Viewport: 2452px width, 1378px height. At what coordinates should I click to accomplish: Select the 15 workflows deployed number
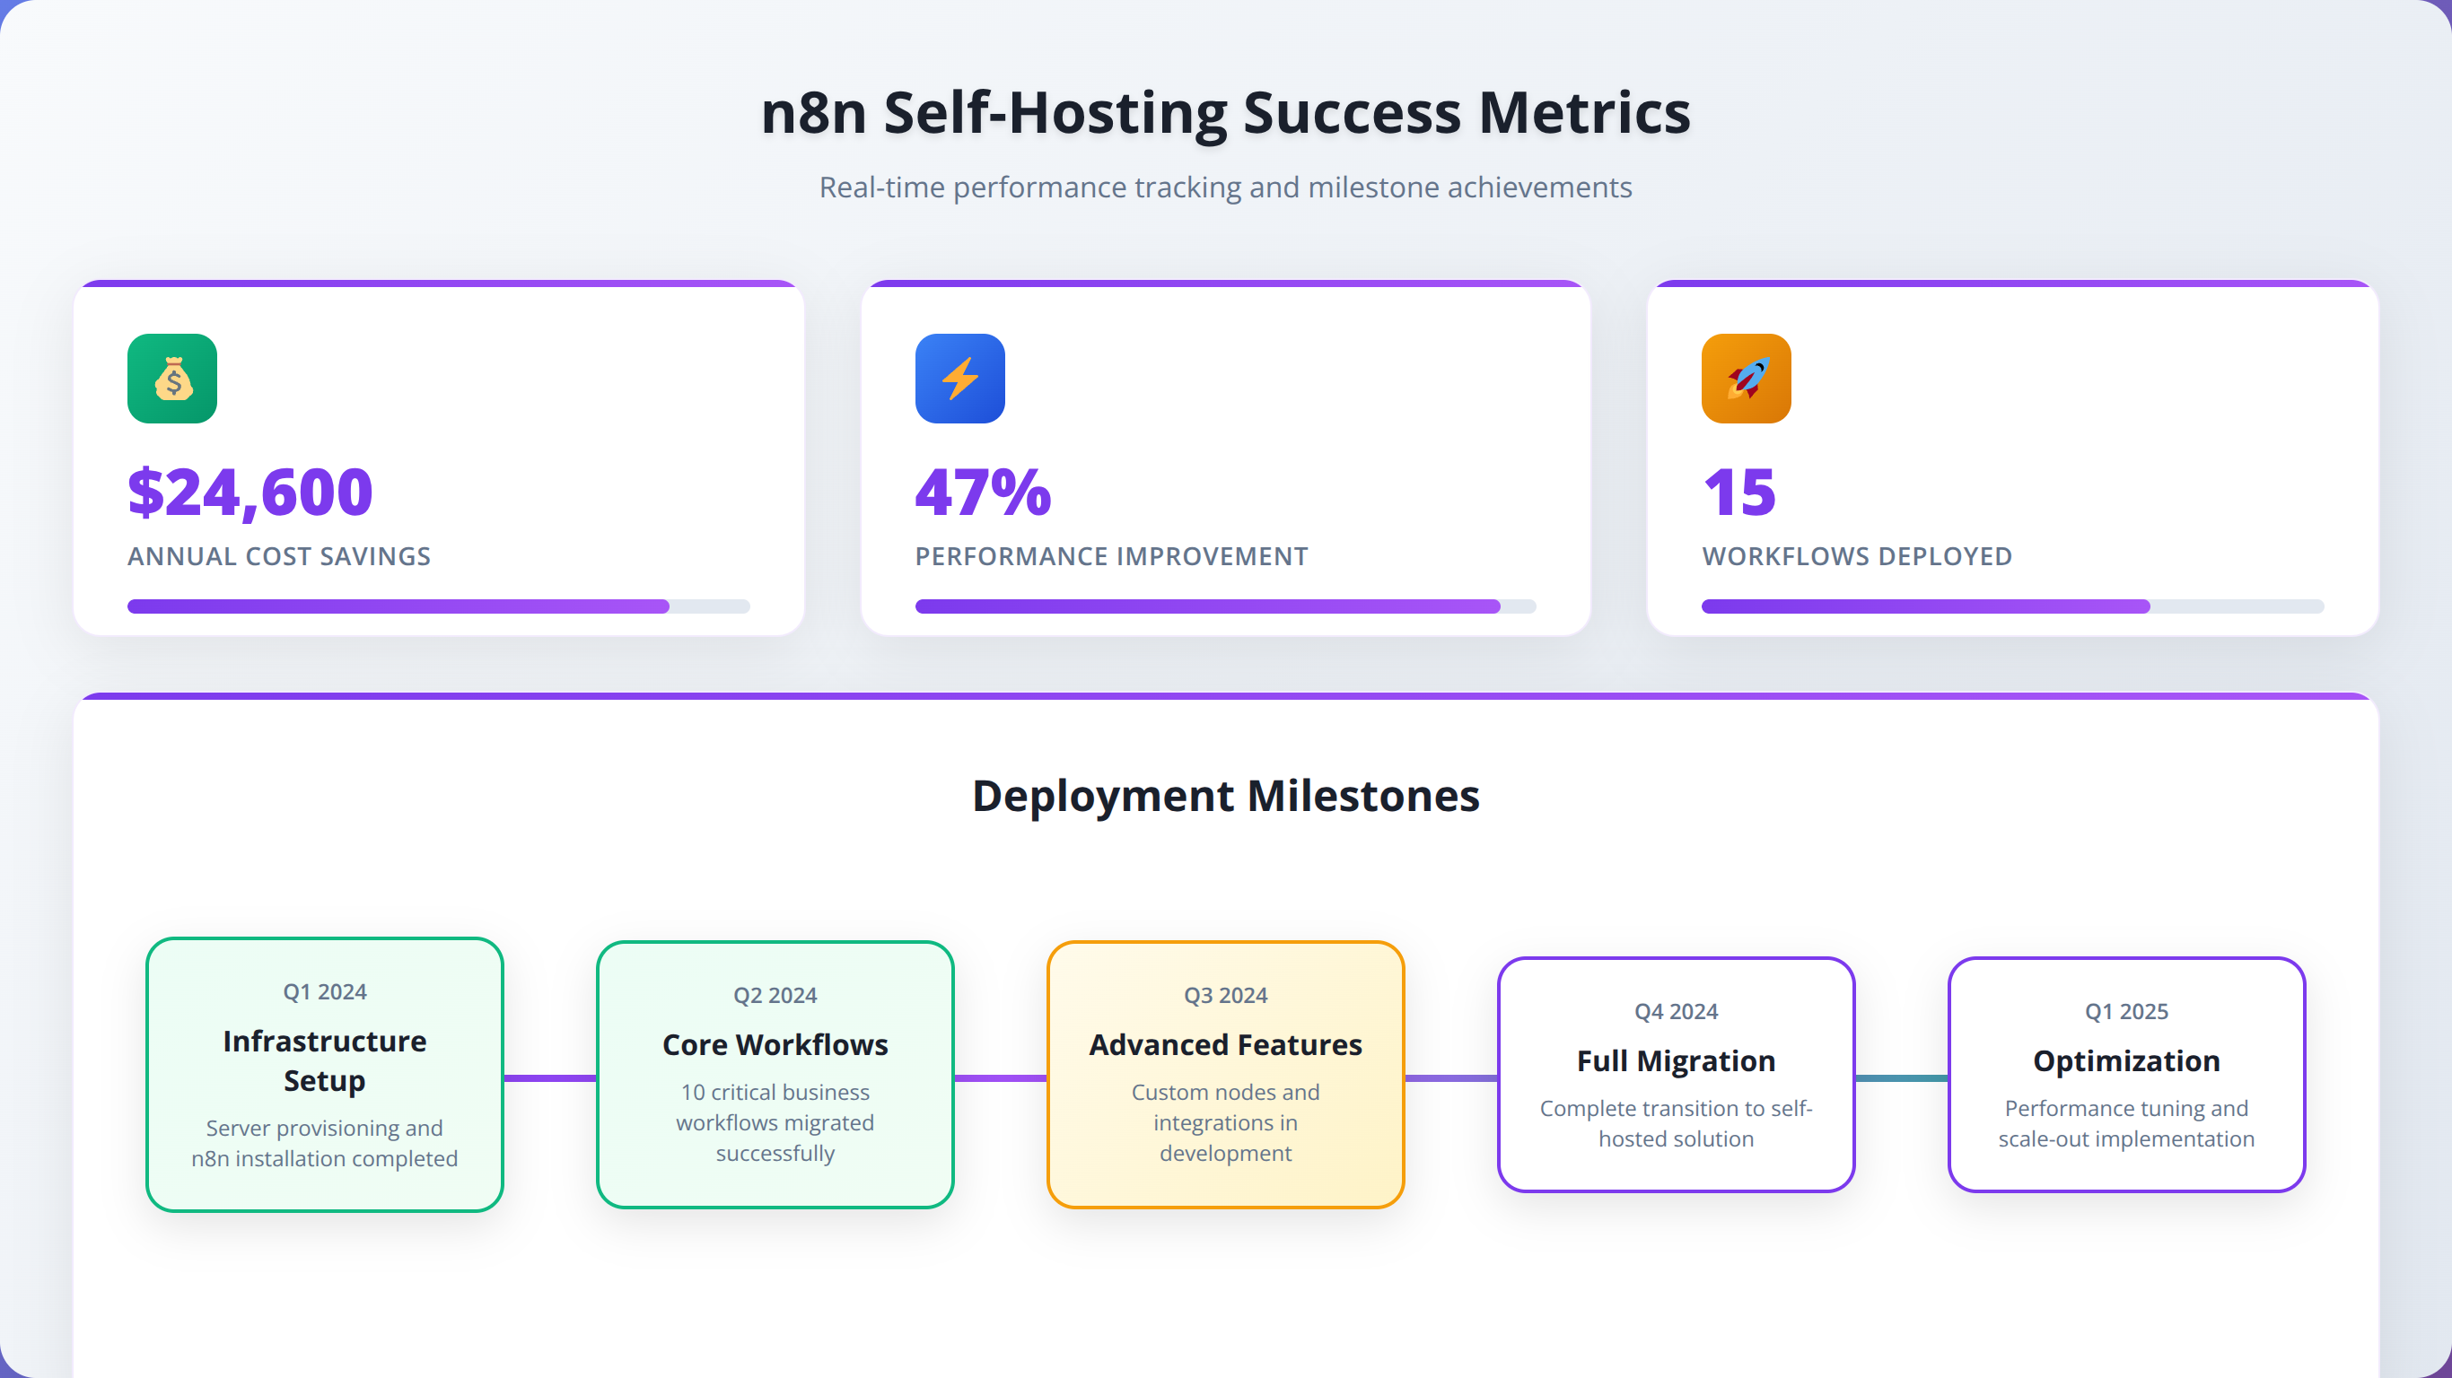pos(1739,492)
